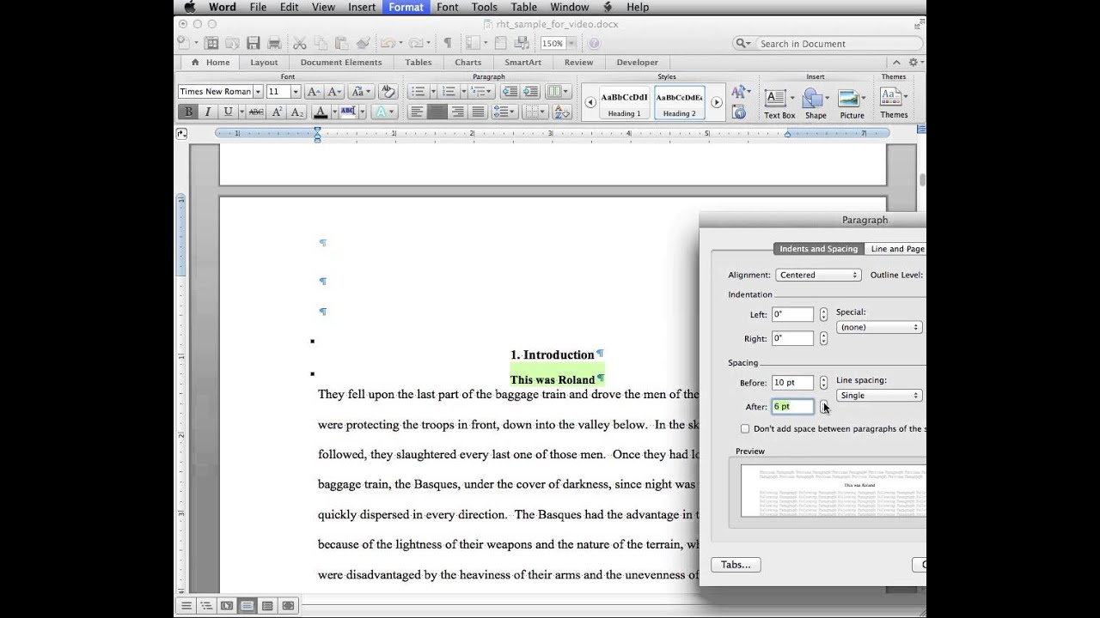Click the Subscript icon
1100x618 pixels.
(x=297, y=112)
